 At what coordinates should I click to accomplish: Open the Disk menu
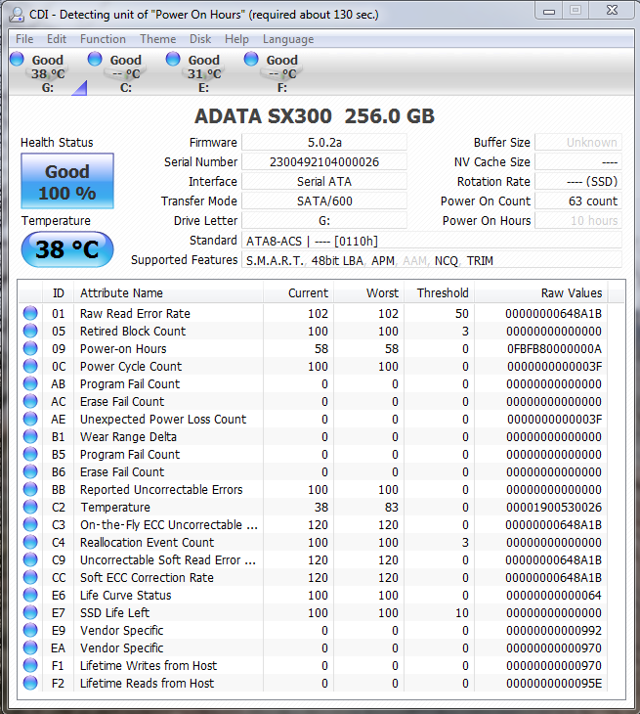[200, 39]
